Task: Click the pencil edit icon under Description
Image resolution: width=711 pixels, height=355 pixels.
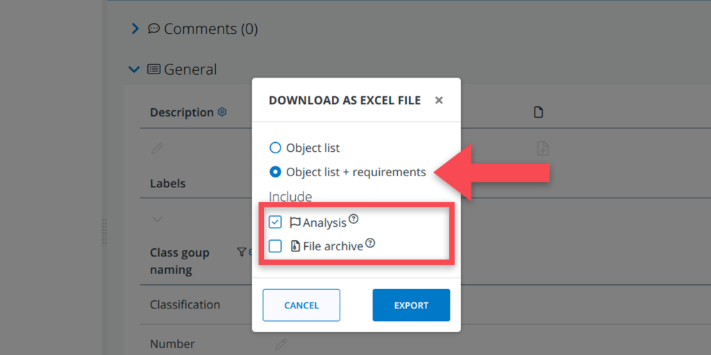Action: point(158,148)
